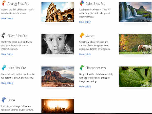
Task: Click the Silver Efex Pro heading
Action: tap(17, 36)
